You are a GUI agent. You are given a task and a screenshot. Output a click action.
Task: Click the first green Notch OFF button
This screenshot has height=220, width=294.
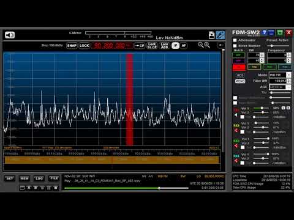(238, 55)
